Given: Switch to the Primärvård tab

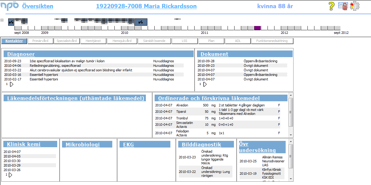Looking at the screenshot, I should pyautogui.click(x=40, y=41).
